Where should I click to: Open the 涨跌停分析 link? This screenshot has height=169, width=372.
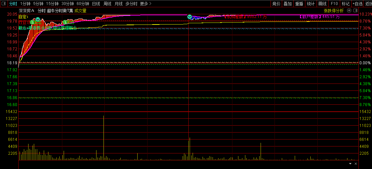[334, 11]
